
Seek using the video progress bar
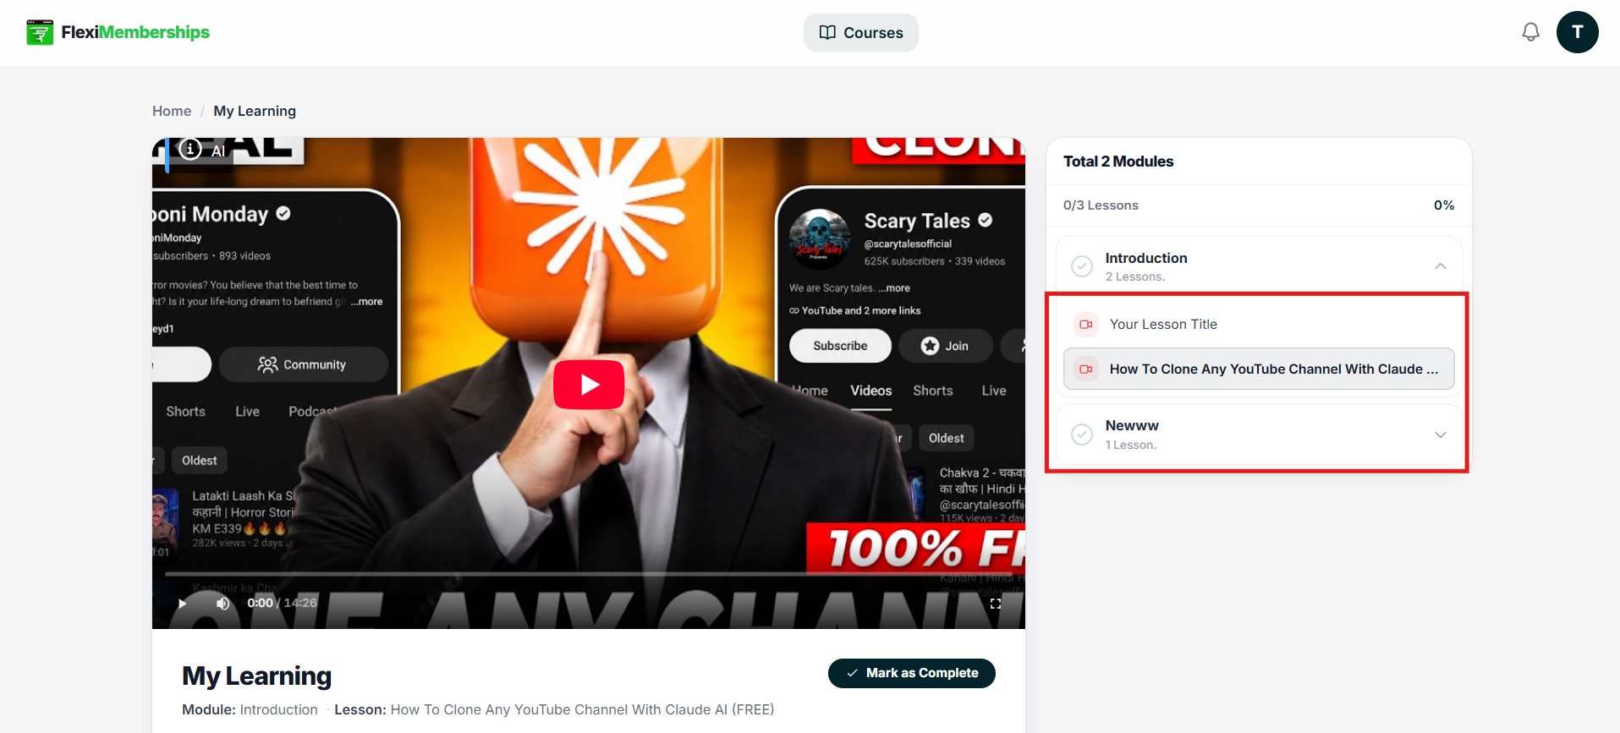click(x=589, y=574)
